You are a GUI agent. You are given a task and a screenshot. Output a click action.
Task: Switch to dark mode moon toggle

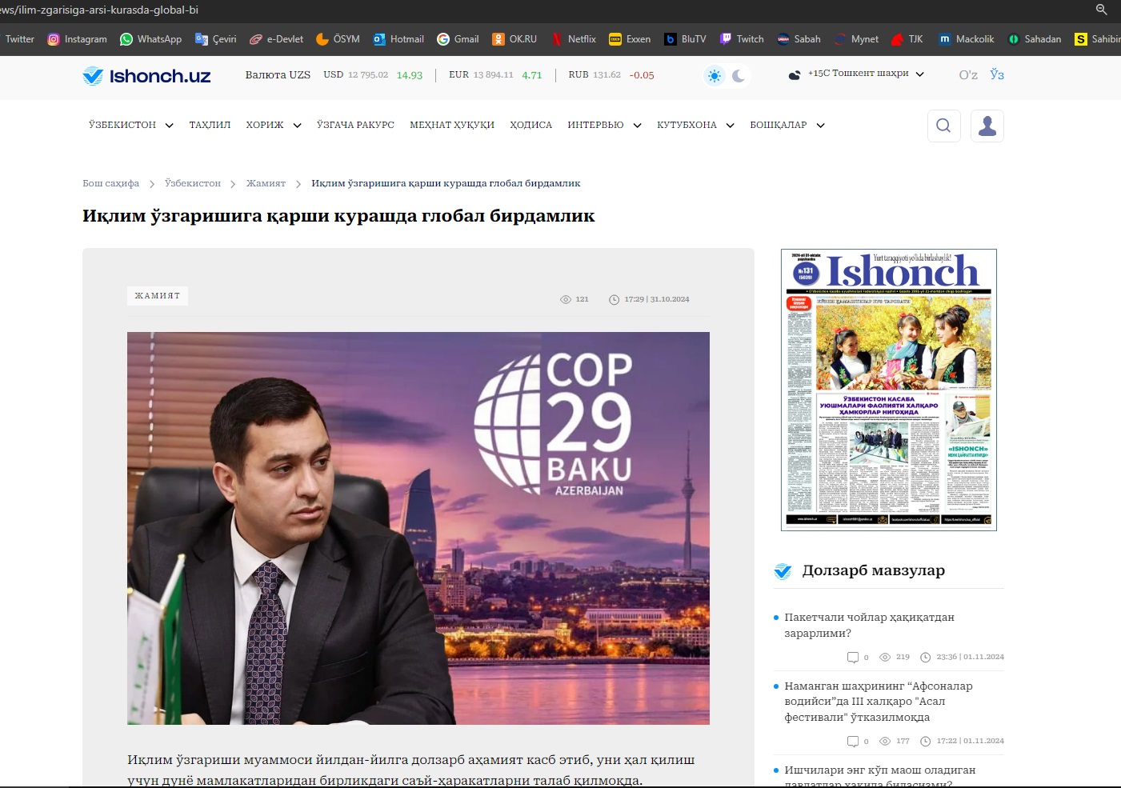pyautogui.click(x=739, y=75)
